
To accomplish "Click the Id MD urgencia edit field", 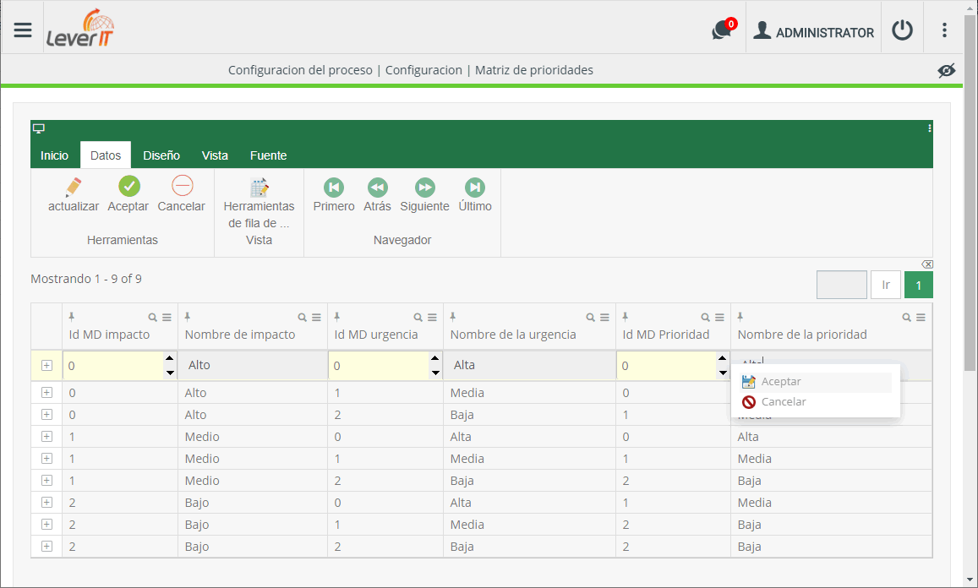I will coord(380,366).
